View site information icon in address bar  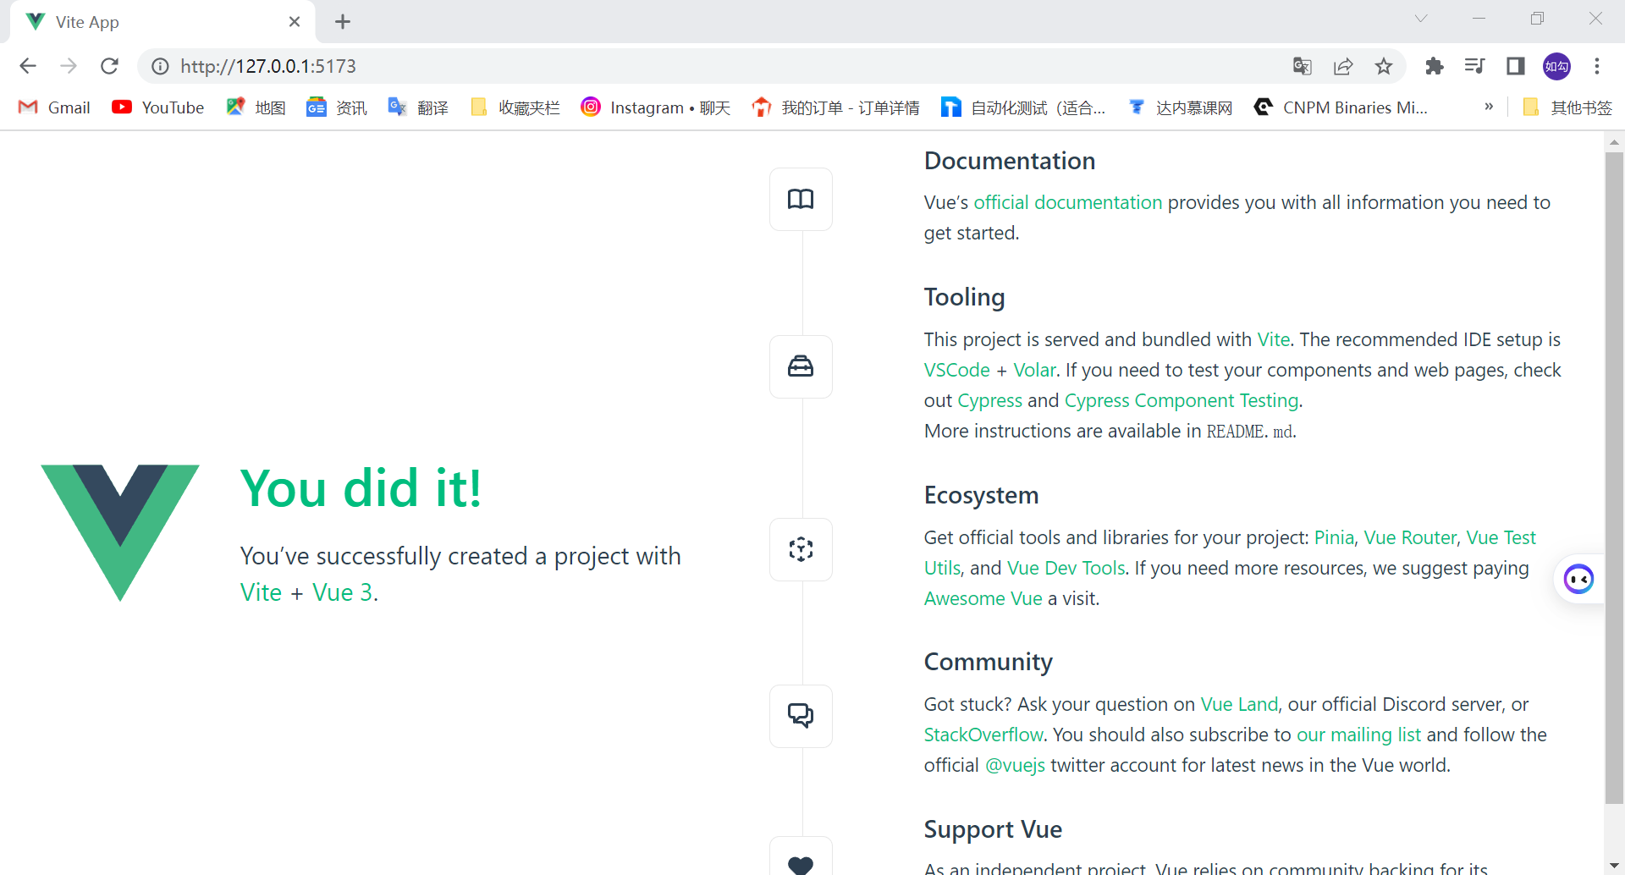[160, 66]
